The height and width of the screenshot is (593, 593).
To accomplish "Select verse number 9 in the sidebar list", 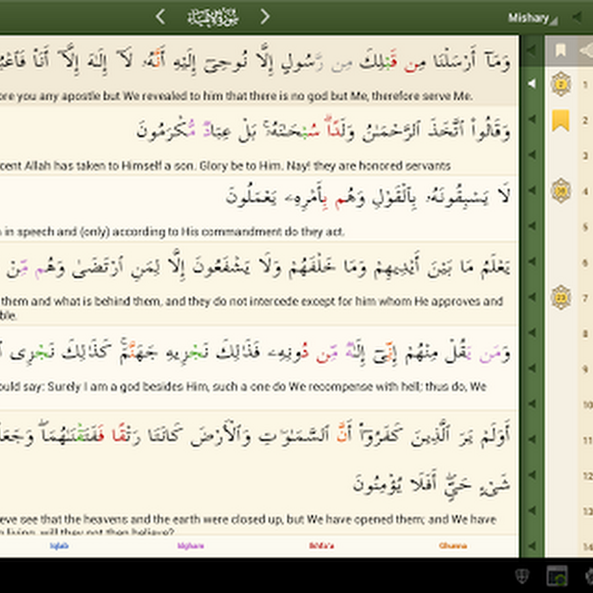I will 585,369.
